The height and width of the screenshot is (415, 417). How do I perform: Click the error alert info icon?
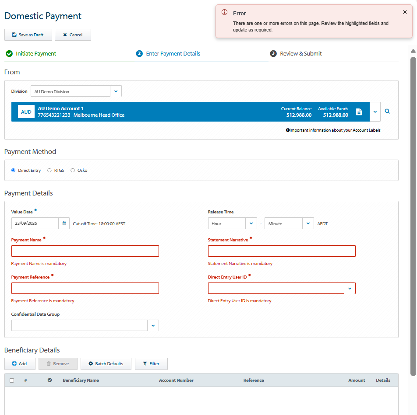224,12
